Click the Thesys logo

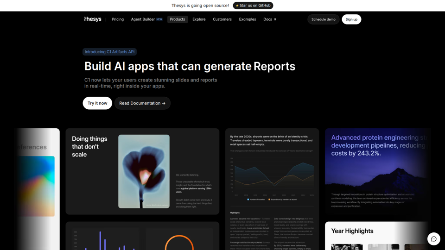[x=93, y=19]
